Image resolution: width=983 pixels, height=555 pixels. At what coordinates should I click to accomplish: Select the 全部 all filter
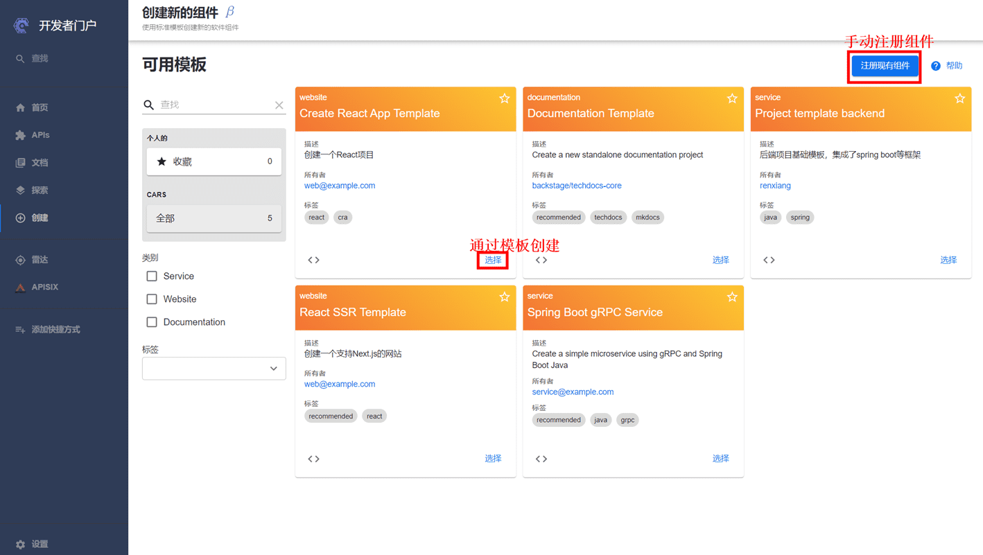214,218
